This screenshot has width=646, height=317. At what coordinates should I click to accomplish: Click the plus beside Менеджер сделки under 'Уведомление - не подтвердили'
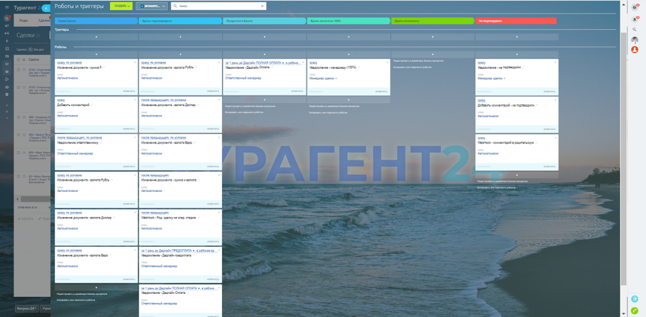coord(504,78)
